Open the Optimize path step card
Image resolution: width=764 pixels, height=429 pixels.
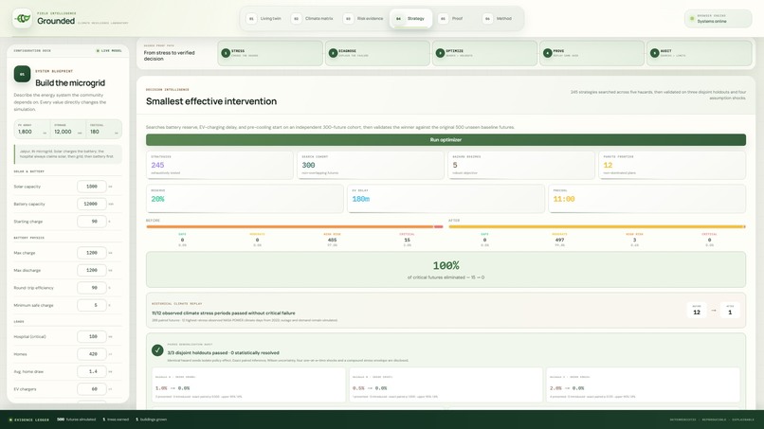484,53
